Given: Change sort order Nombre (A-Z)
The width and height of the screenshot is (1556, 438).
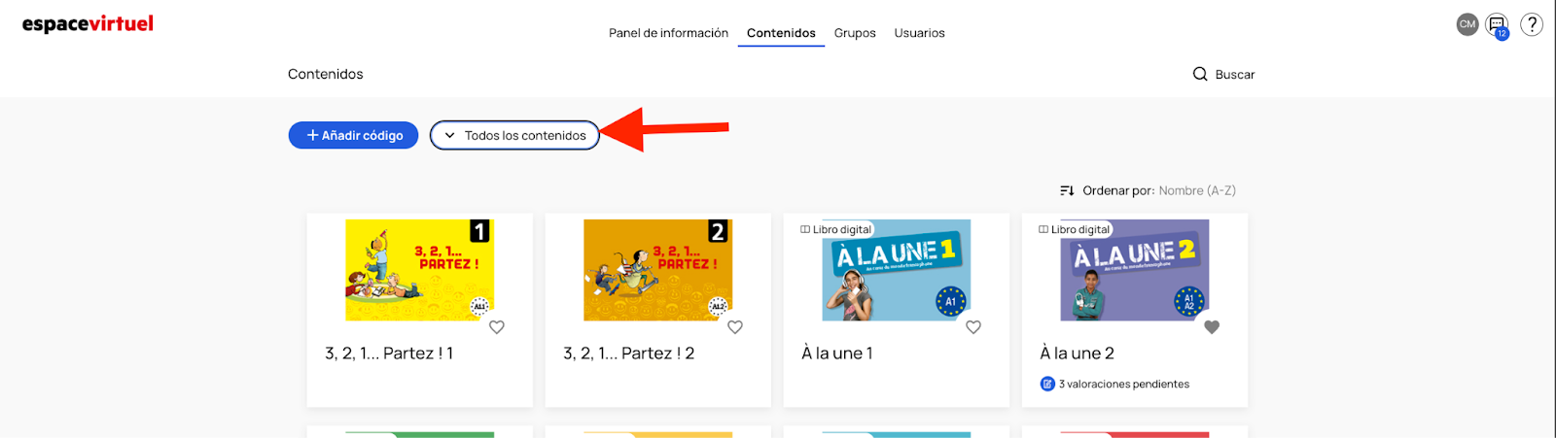Looking at the screenshot, I should click(x=1196, y=190).
